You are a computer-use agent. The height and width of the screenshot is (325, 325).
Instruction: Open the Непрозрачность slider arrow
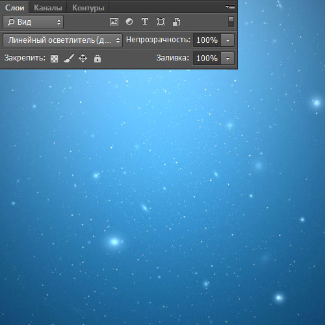(227, 40)
